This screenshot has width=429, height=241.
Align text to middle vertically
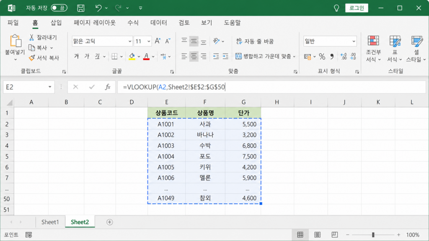pyautogui.click(x=194, y=41)
